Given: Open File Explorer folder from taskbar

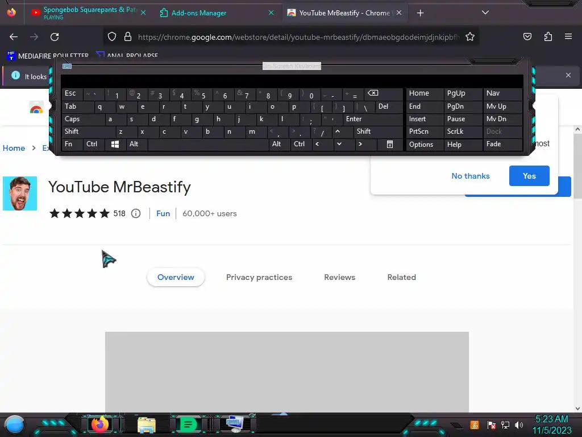Looking at the screenshot, I should (x=146, y=425).
